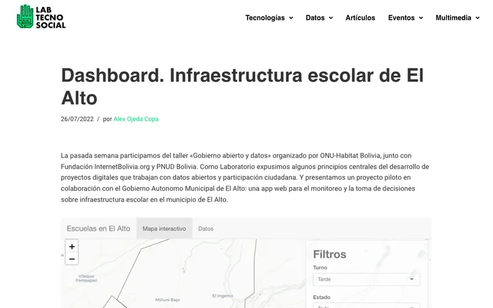Zoom in the map with plus button
Image resolution: width=493 pixels, height=308 pixels.
tap(72, 246)
